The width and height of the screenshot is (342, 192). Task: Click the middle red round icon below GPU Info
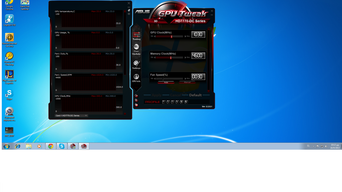[136, 100]
